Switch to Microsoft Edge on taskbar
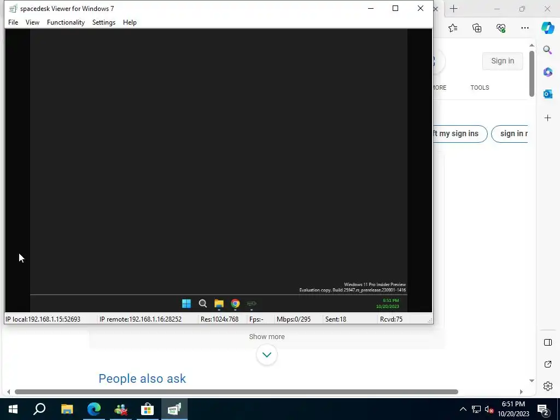Image resolution: width=560 pixels, height=420 pixels. pos(94,409)
